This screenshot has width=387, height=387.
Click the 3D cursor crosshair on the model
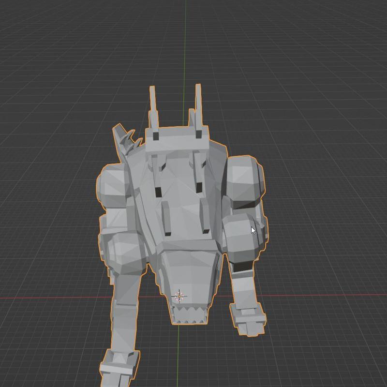pos(179,296)
